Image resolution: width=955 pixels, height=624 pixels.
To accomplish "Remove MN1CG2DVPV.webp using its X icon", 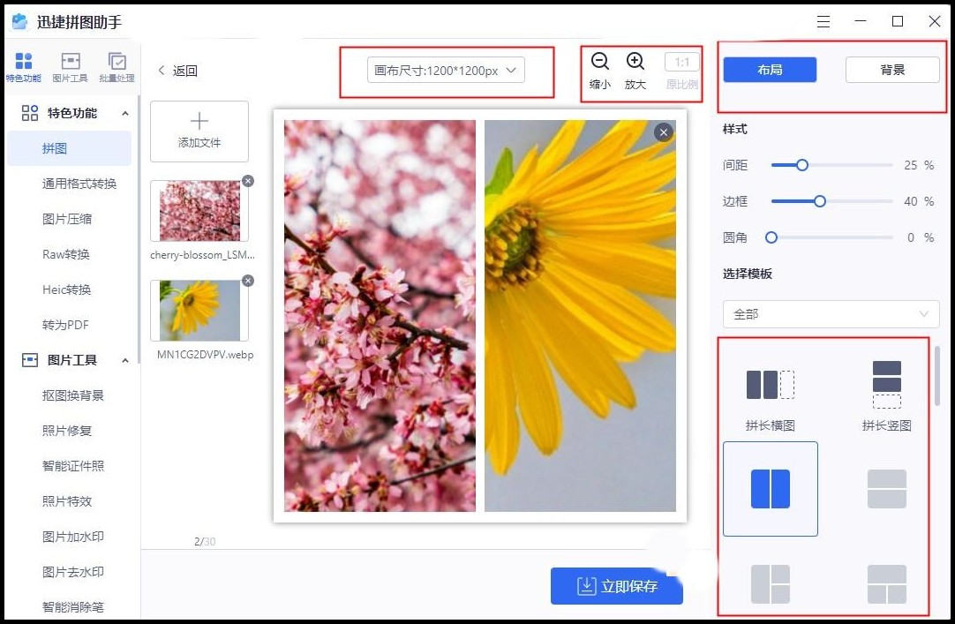I will pyautogui.click(x=248, y=281).
